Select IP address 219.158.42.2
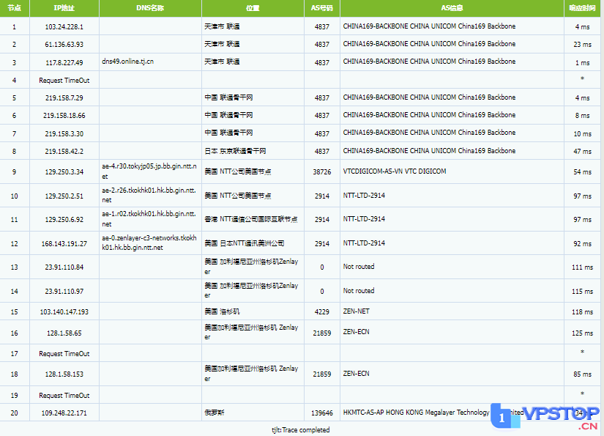The image size is (604, 436). click(x=64, y=152)
